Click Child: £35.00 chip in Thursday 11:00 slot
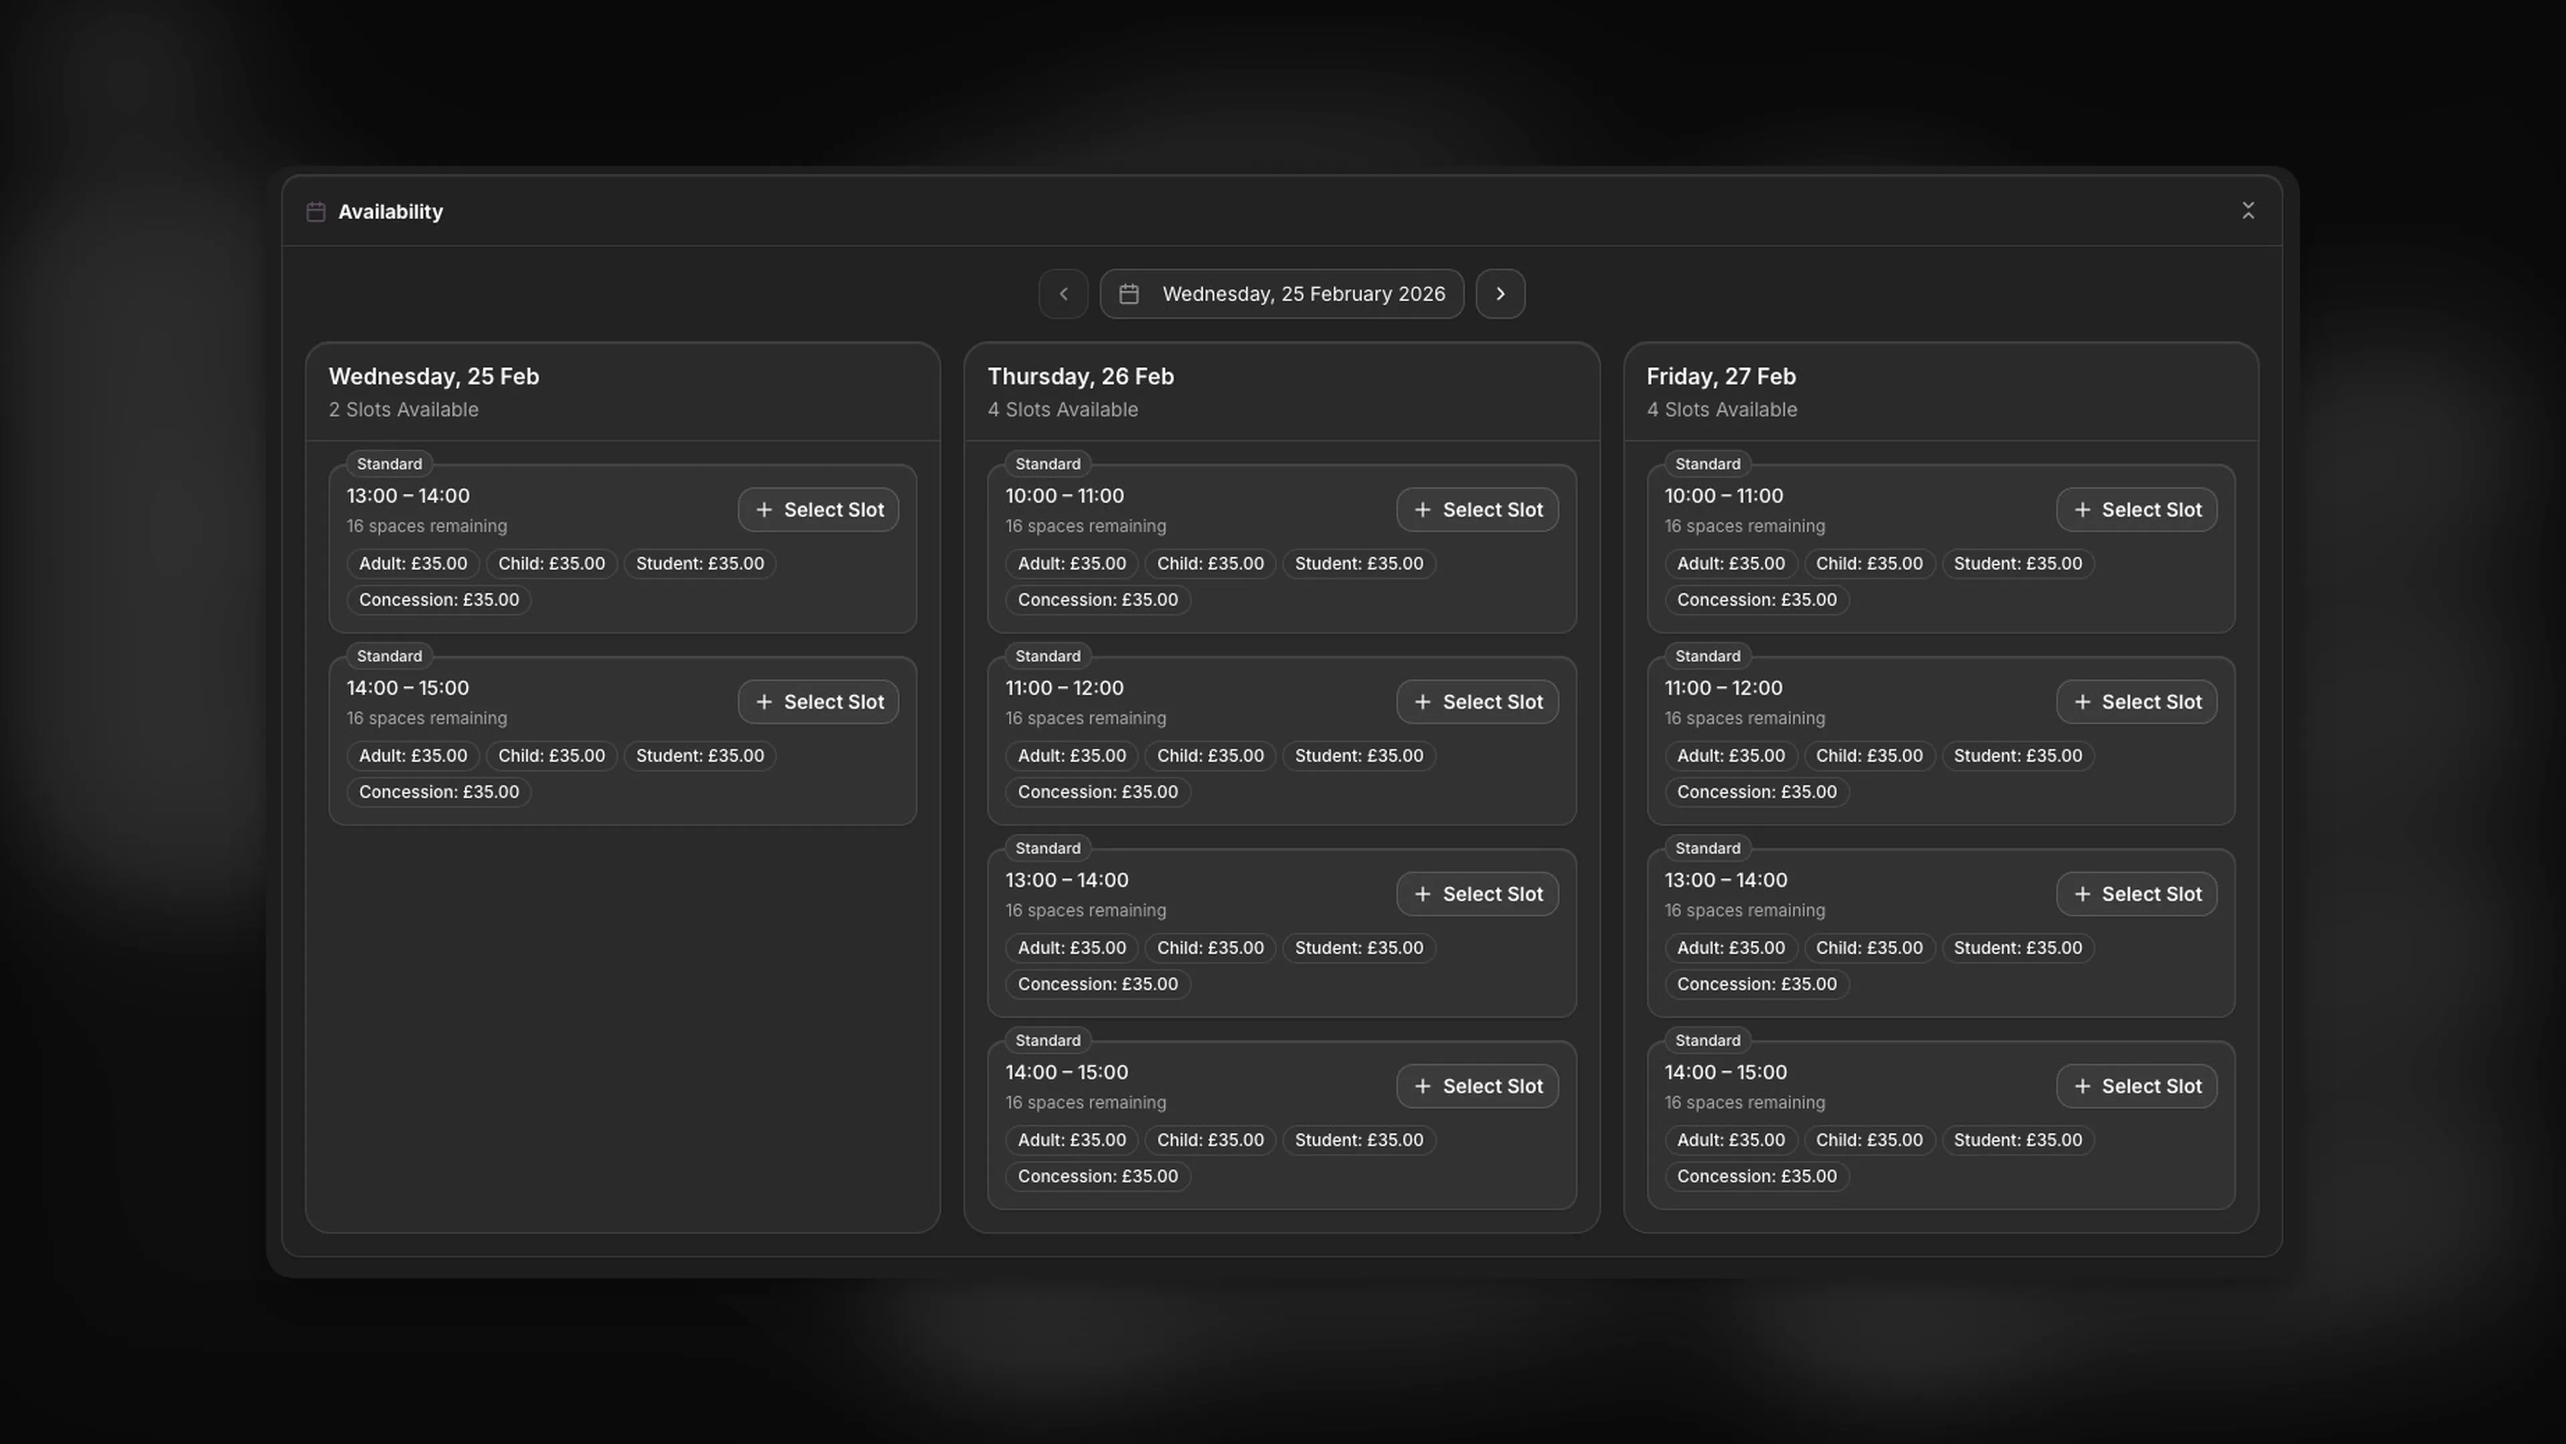The height and width of the screenshot is (1444, 2566). [x=1210, y=756]
